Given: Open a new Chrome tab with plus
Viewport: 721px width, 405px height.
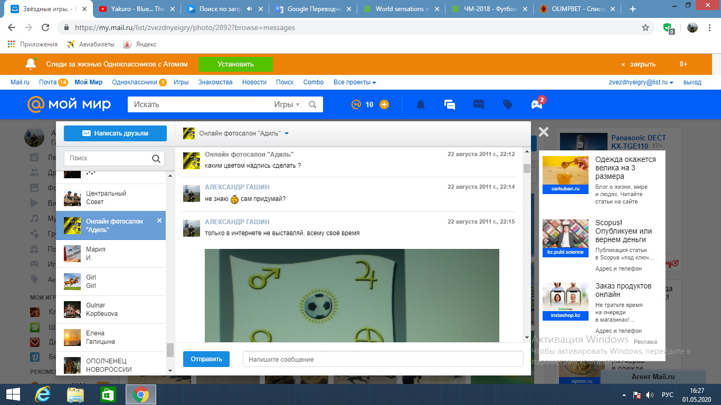Looking at the screenshot, I should (633, 9).
